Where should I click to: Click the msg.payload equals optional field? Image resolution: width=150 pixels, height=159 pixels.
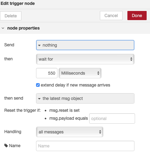[x=112, y=118]
